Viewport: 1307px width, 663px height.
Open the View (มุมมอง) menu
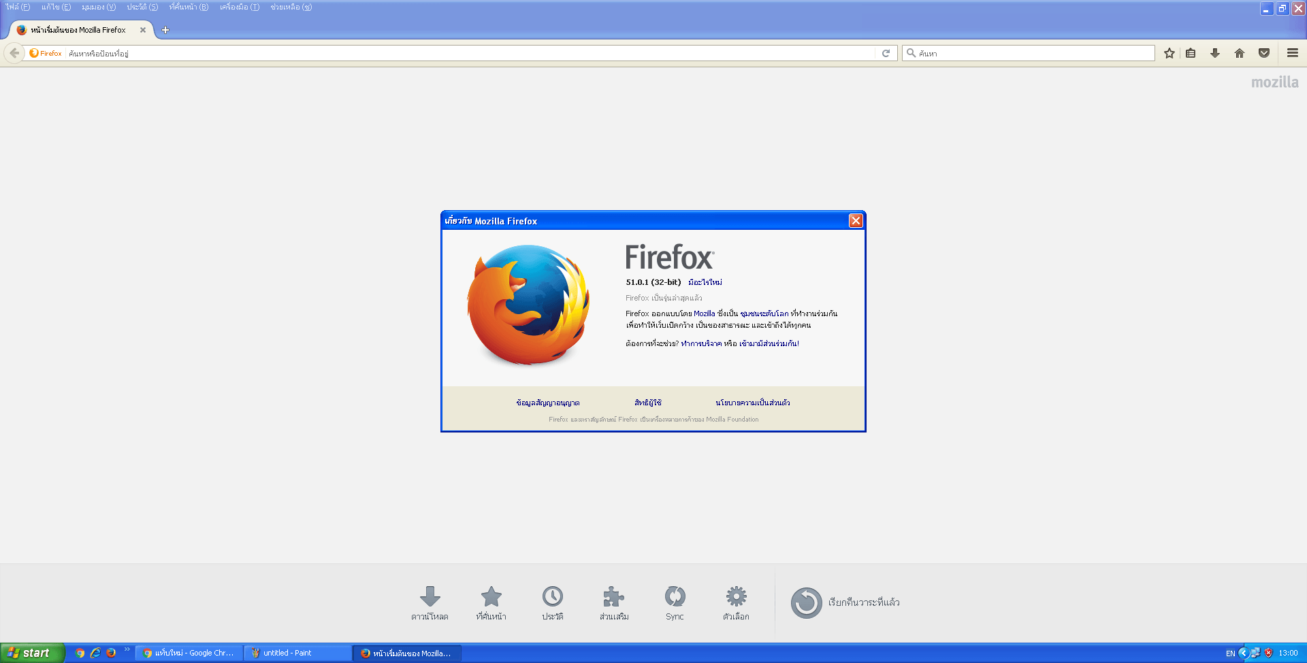click(x=99, y=7)
